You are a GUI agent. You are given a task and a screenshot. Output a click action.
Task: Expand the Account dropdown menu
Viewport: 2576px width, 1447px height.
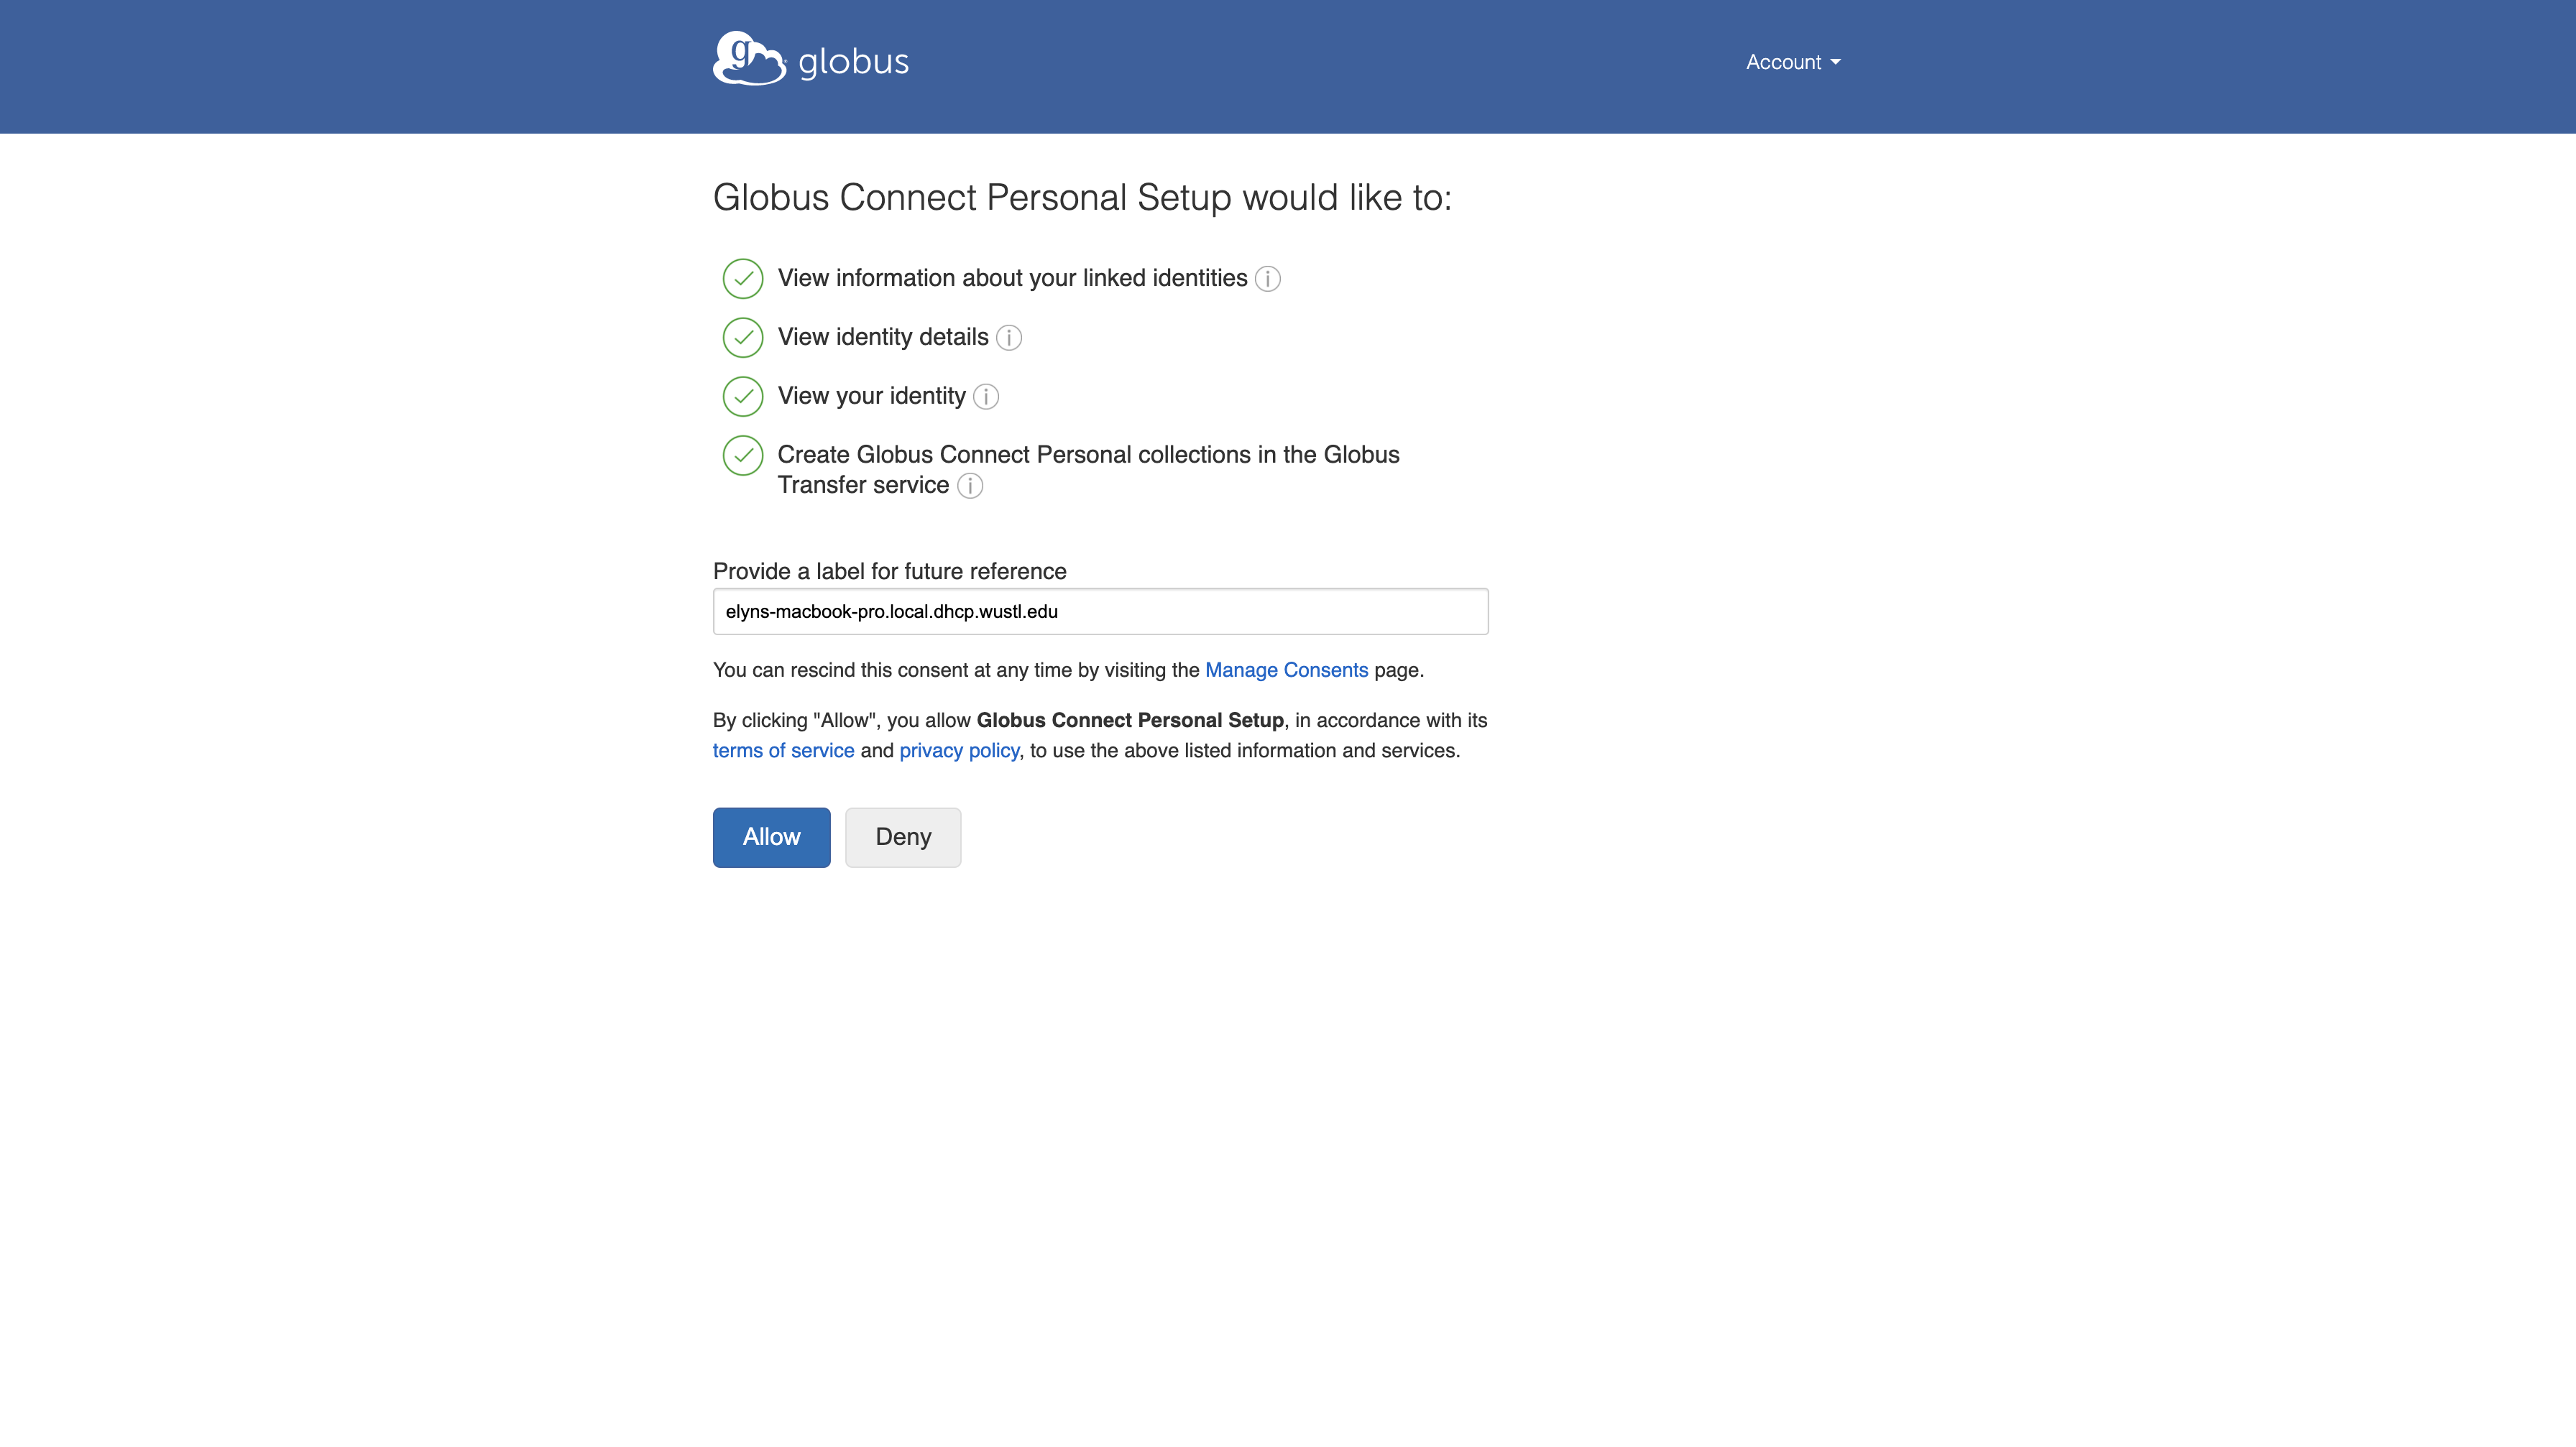[1793, 62]
